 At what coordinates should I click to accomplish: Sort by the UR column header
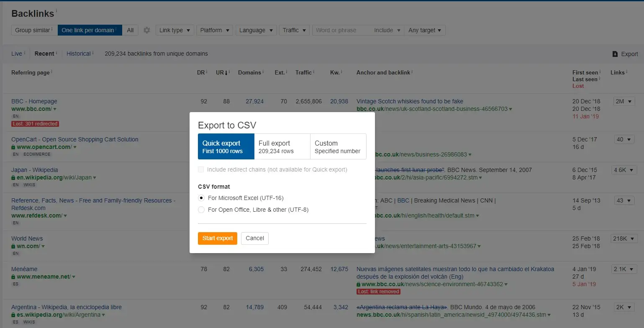click(x=222, y=72)
